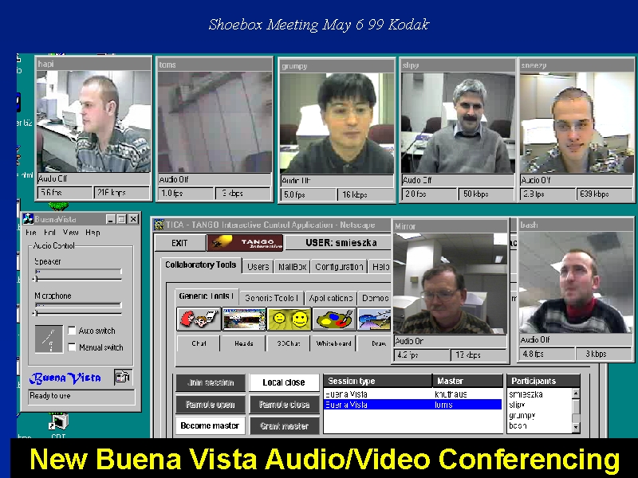Click the slipy video feed
638x478 pixels.
coord(458,123)
